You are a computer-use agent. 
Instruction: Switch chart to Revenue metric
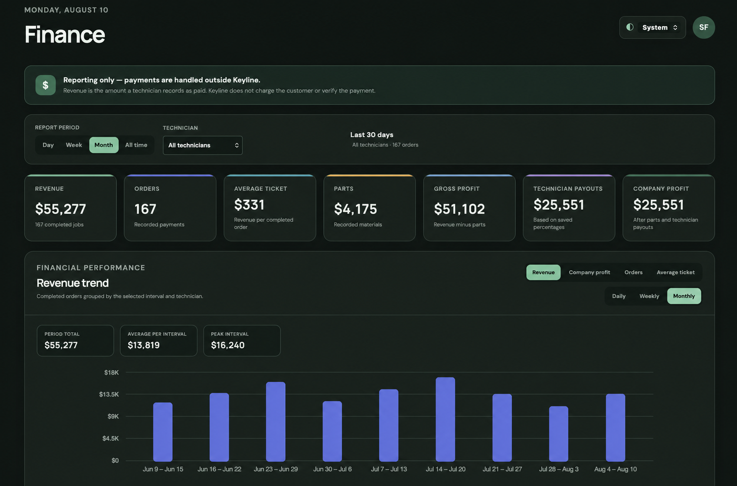pos(543,272)
